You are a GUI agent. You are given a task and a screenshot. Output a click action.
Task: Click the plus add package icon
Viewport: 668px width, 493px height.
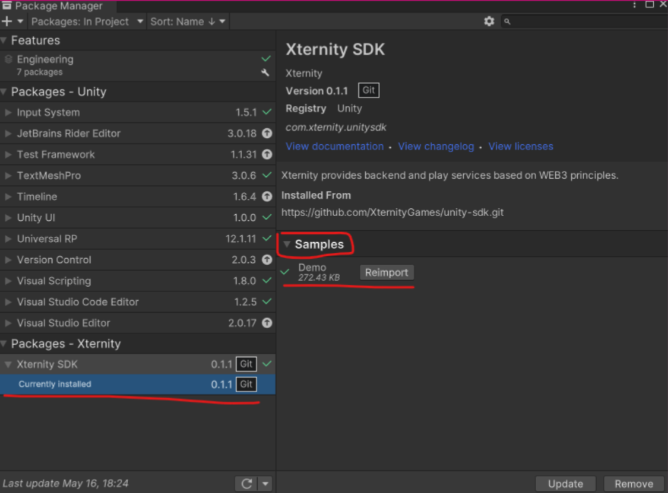7,21
